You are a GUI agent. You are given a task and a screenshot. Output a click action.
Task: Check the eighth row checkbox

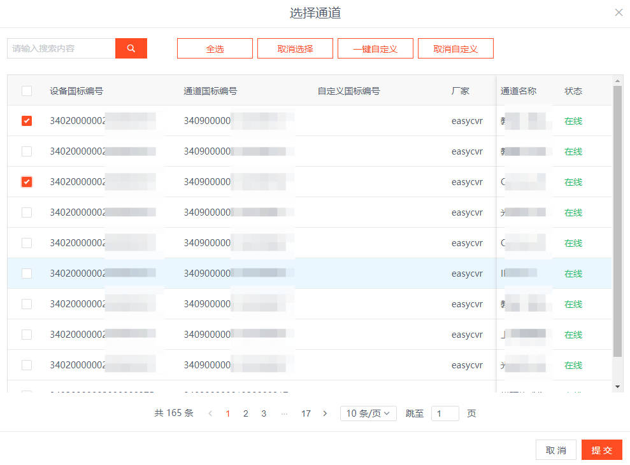click(x=27, y=334)
